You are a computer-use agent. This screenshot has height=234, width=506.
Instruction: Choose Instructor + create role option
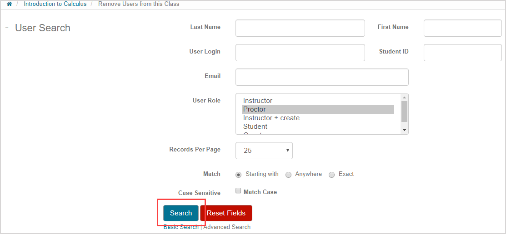coord(271,118)
